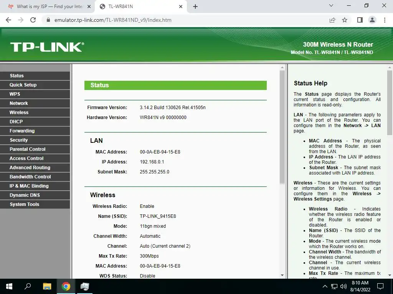Bookmark this page with star icon

[x=345, y=20]
